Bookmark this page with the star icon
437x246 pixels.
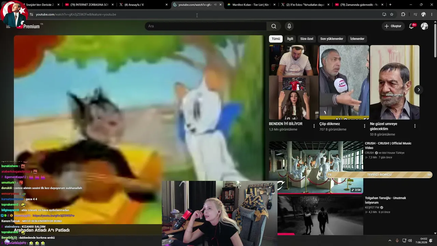click(x=392, y=14)
